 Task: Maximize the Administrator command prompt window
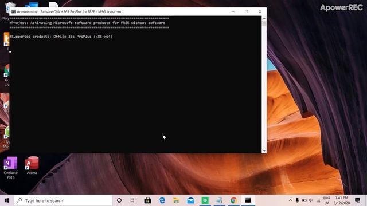(247, 11)
